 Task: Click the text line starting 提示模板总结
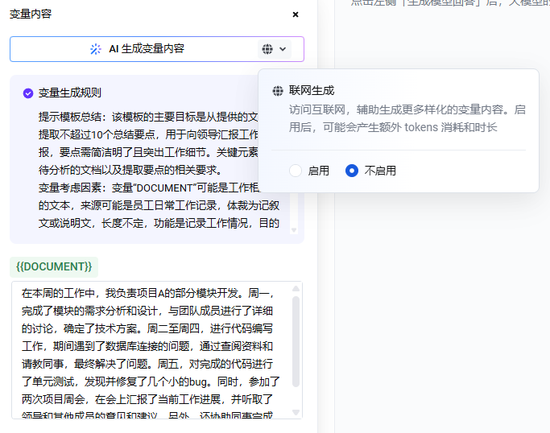coord(148,117)
